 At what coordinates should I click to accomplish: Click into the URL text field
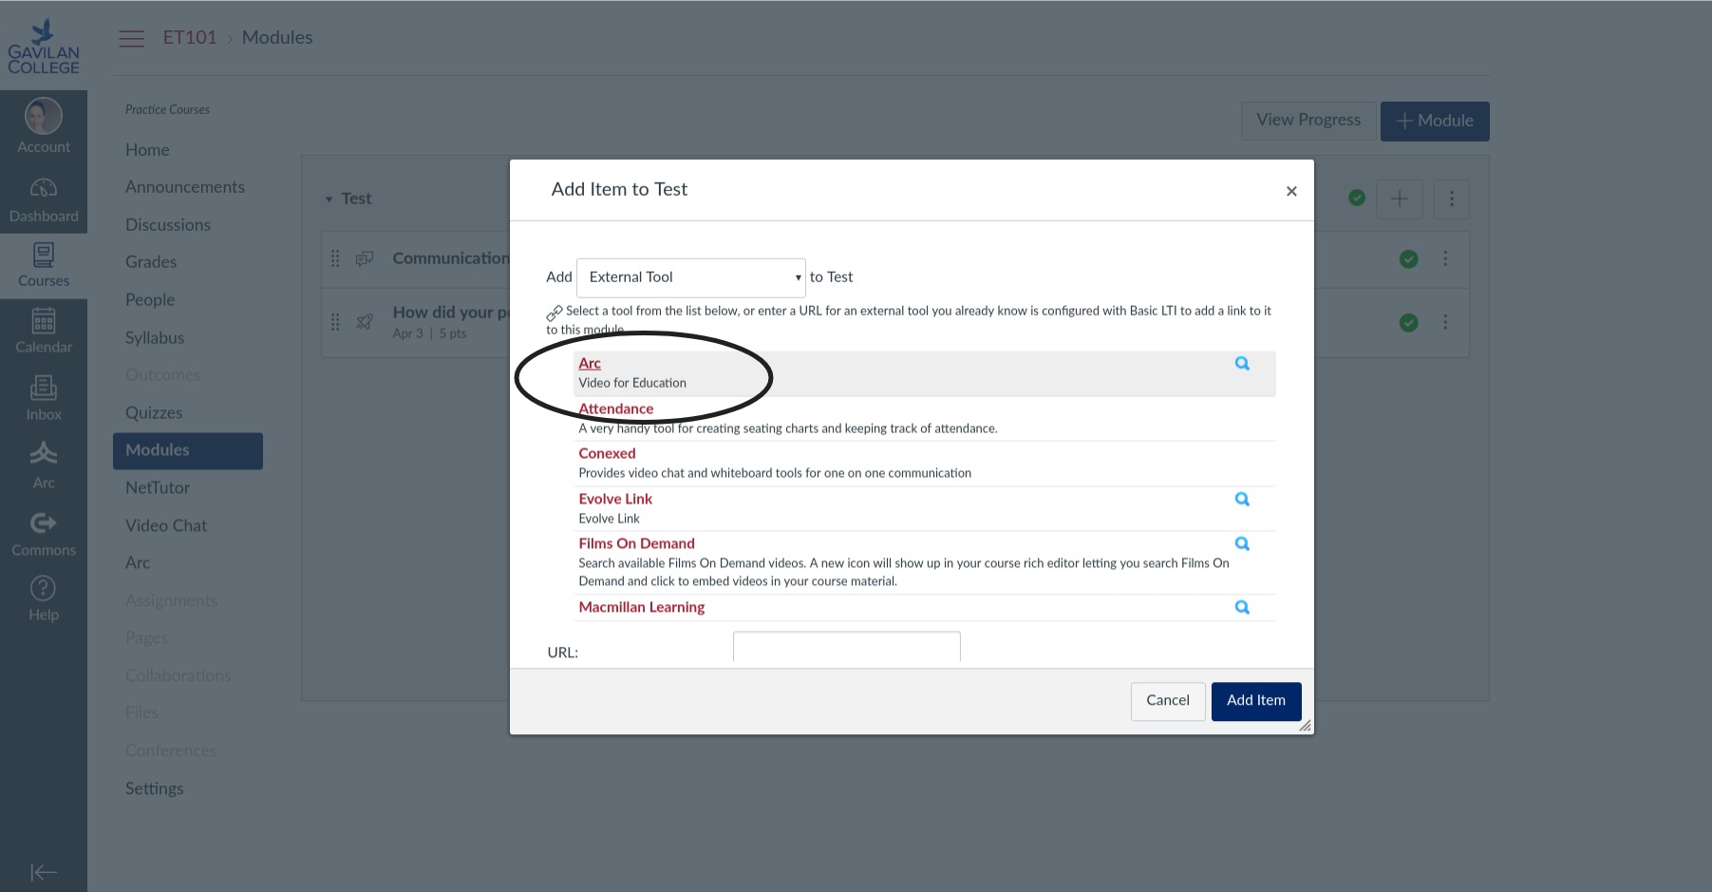coord(846,648)
